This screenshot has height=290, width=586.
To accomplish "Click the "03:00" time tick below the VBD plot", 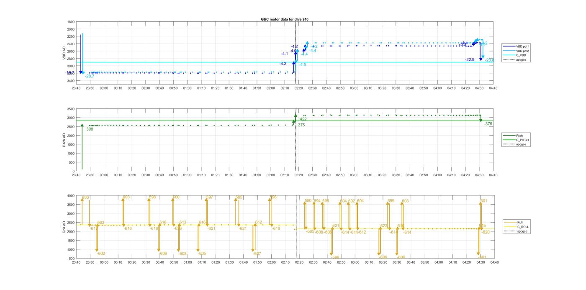I will [354, 88].
